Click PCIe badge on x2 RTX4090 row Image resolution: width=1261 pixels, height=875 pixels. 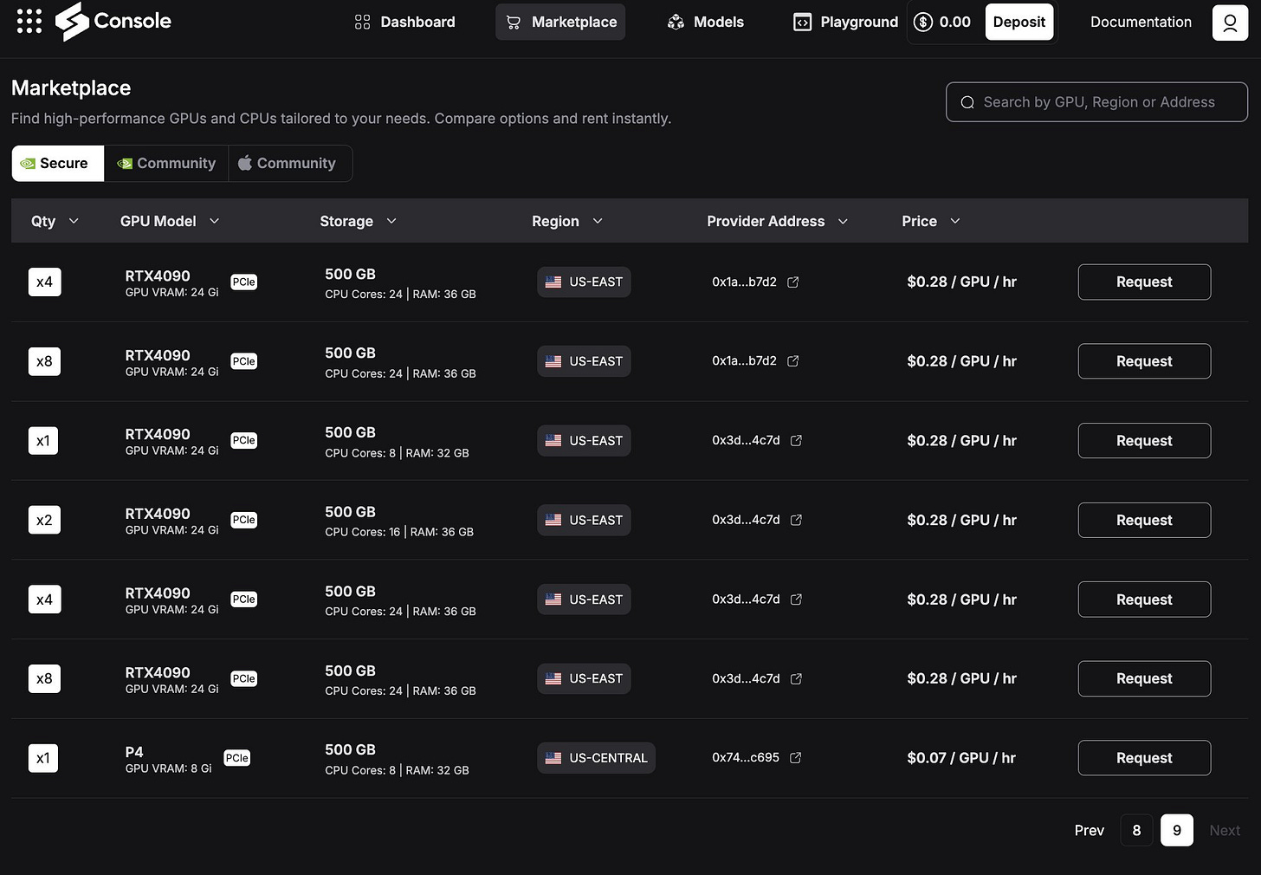(243, 520)
